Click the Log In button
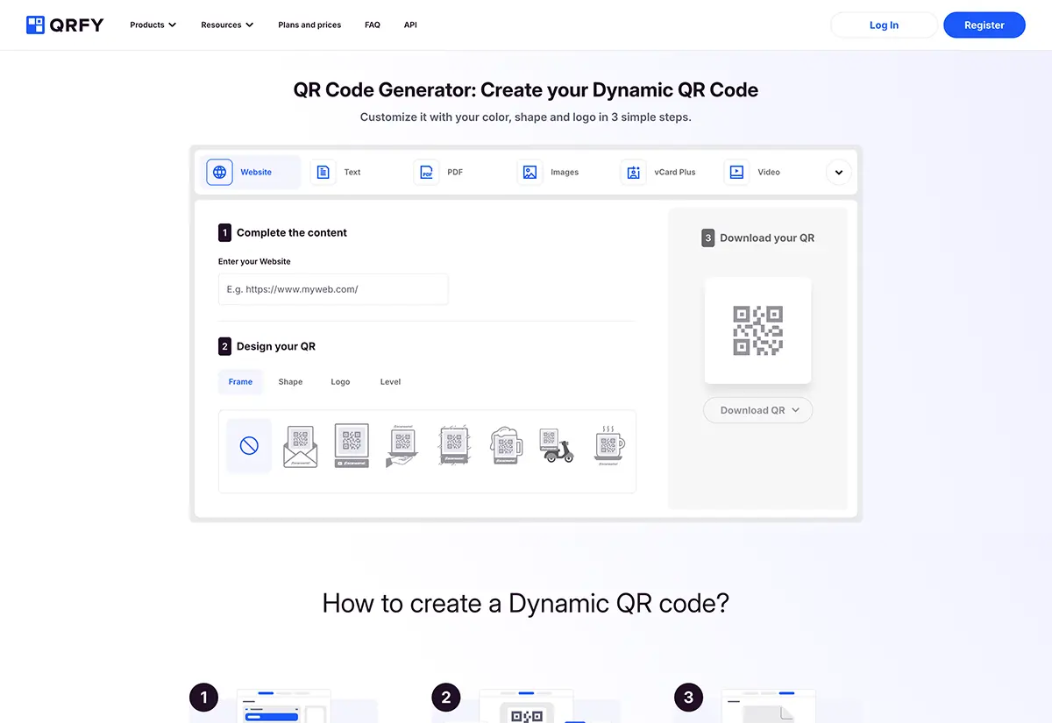This screenshot has width=1052, height=723. click(884, 25)
